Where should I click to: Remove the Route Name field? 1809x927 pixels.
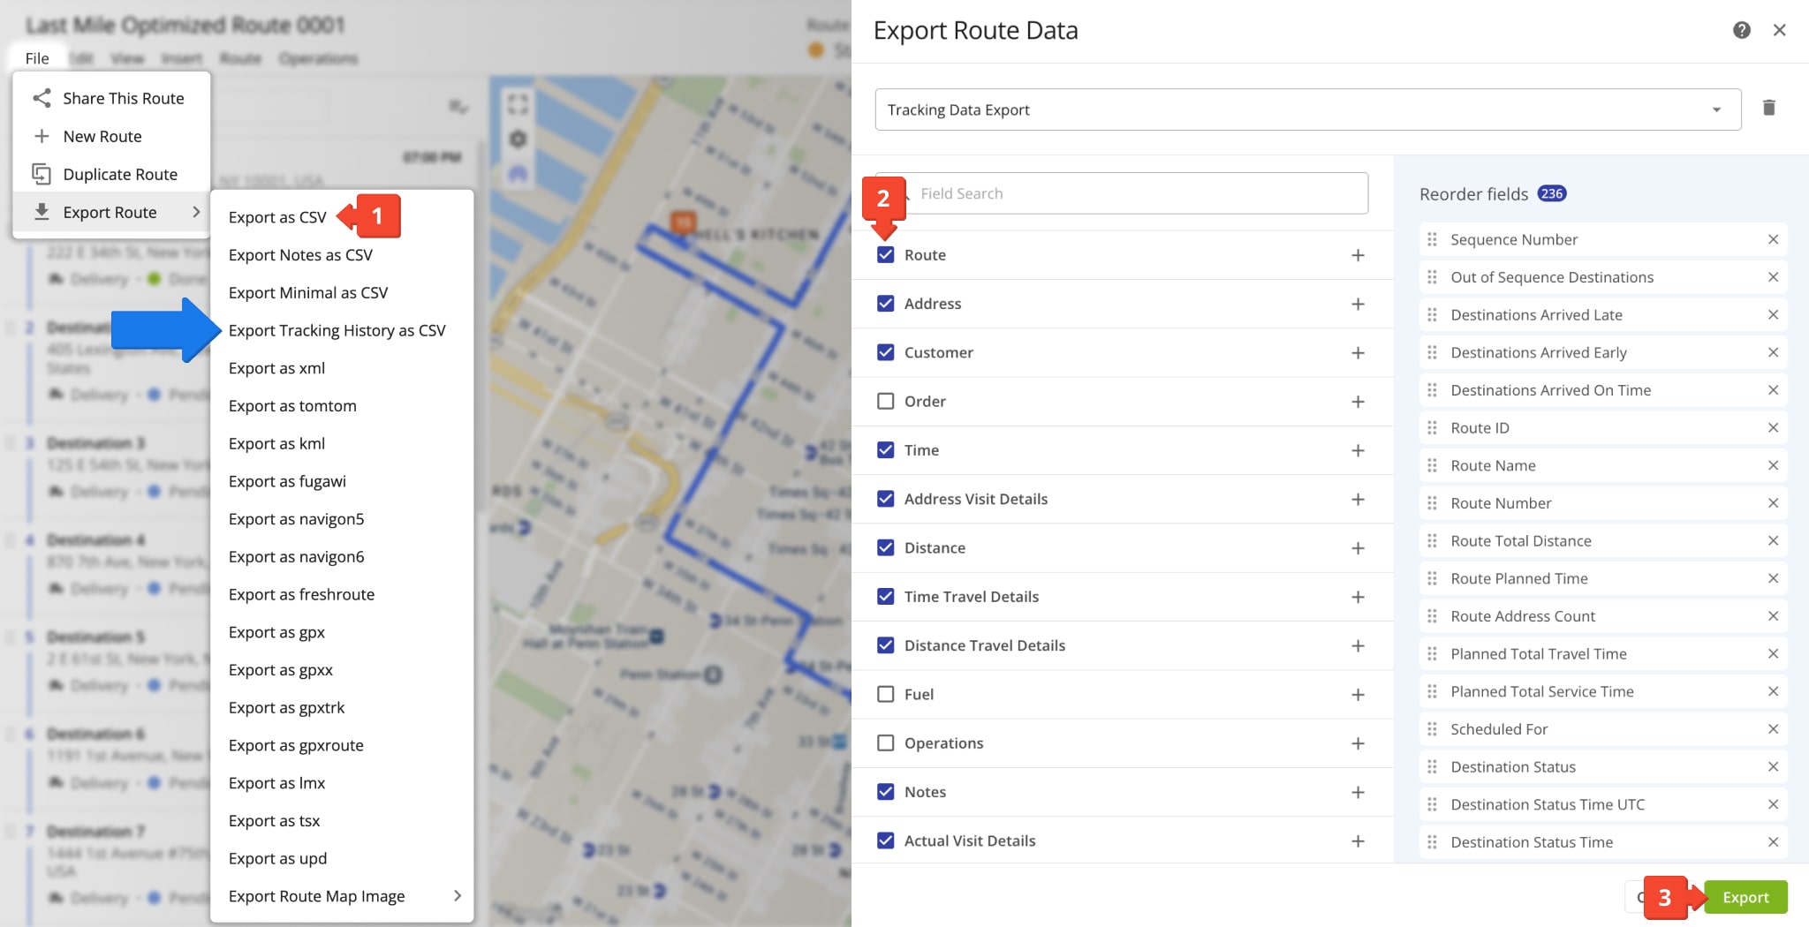[x=1773, y=465]
